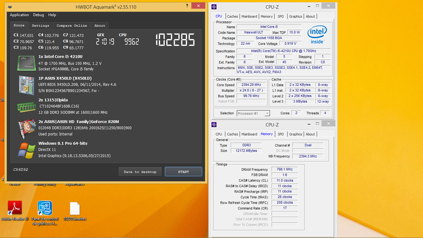Open Graphics tab in upper CPU-Z window
This screenshot has height=238, width=423.
[296, 16]
